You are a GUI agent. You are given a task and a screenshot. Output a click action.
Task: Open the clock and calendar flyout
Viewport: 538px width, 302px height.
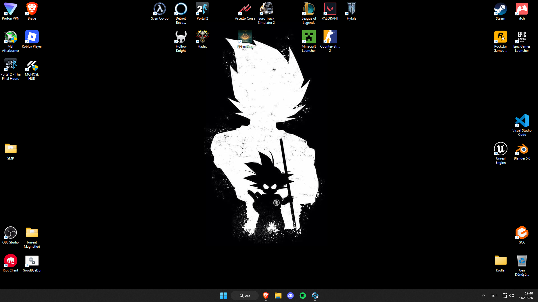coord(526,296)
